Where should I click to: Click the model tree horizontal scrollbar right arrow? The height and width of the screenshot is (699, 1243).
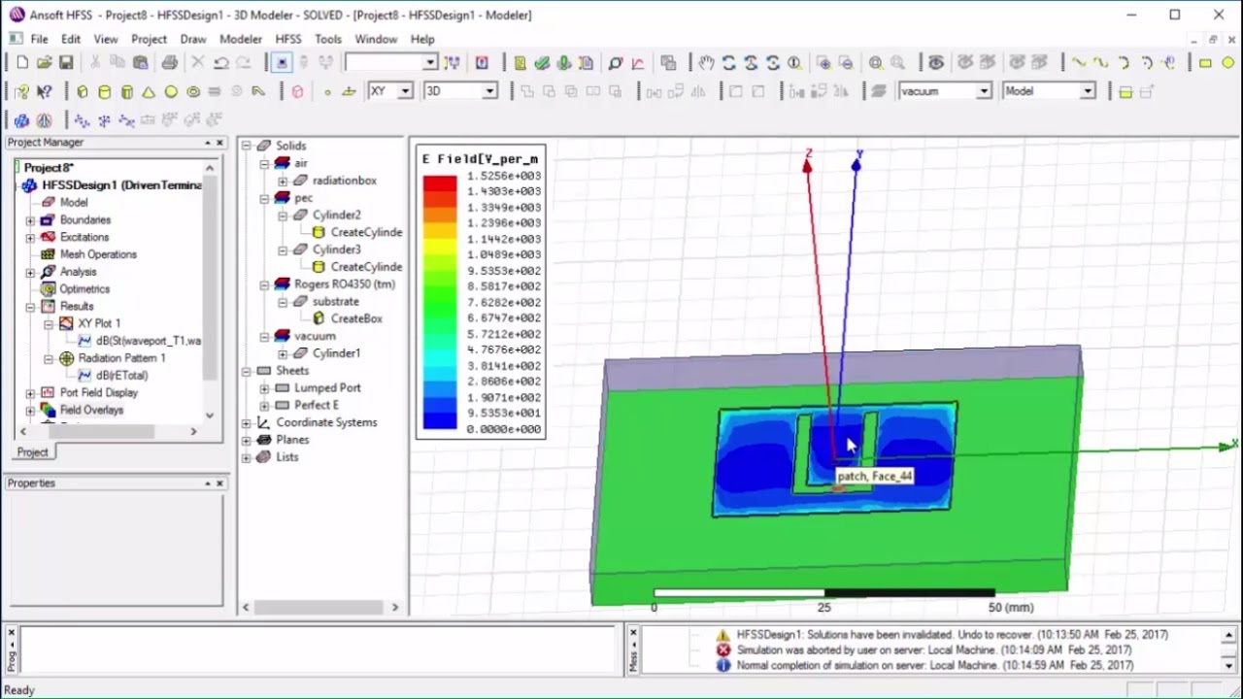[394, 608]
